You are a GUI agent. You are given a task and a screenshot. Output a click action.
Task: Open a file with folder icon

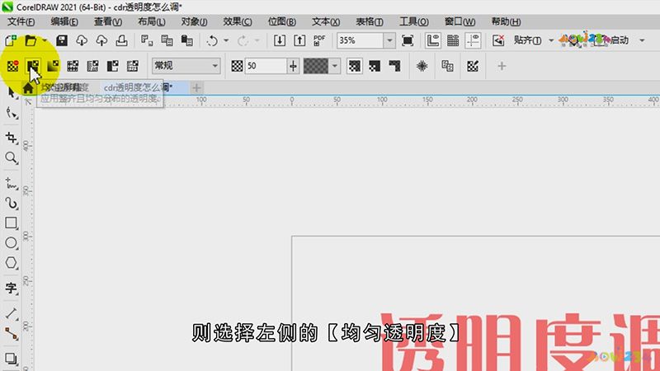coord(31,40)
